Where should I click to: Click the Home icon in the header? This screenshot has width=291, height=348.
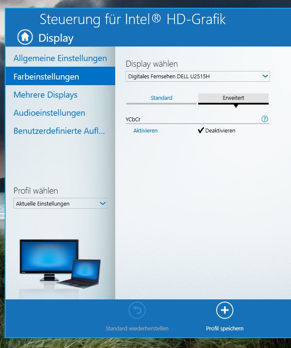click(x=25, y=37)
